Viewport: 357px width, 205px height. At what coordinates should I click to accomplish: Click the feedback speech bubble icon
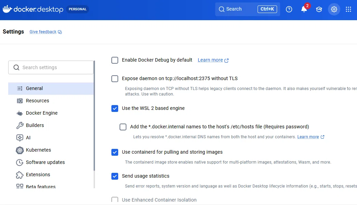(x=60, y=32)
